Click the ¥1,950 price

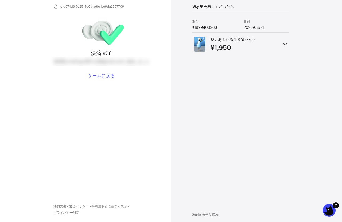point(221,48)
